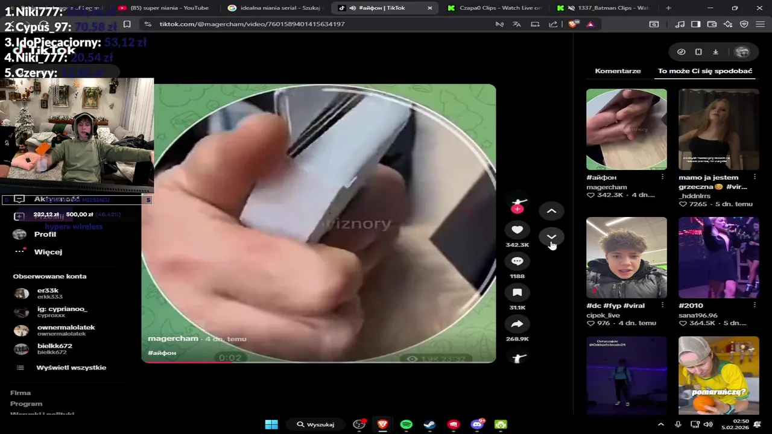Open Brave Shields lion icon

(x=573, y=24)
